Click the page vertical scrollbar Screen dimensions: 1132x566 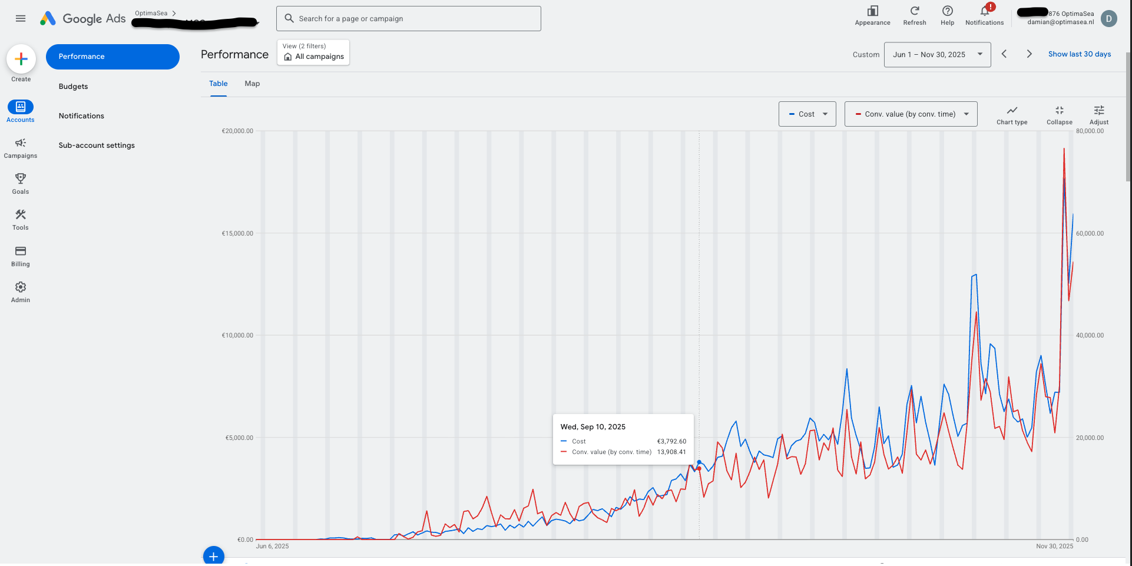pos(1128,118)
